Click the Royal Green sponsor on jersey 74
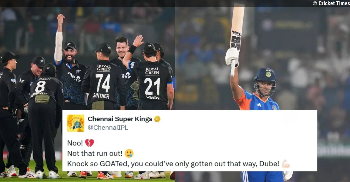Image resolution: width=350 pixels, height=182 pixels. (x=104, y=68)
